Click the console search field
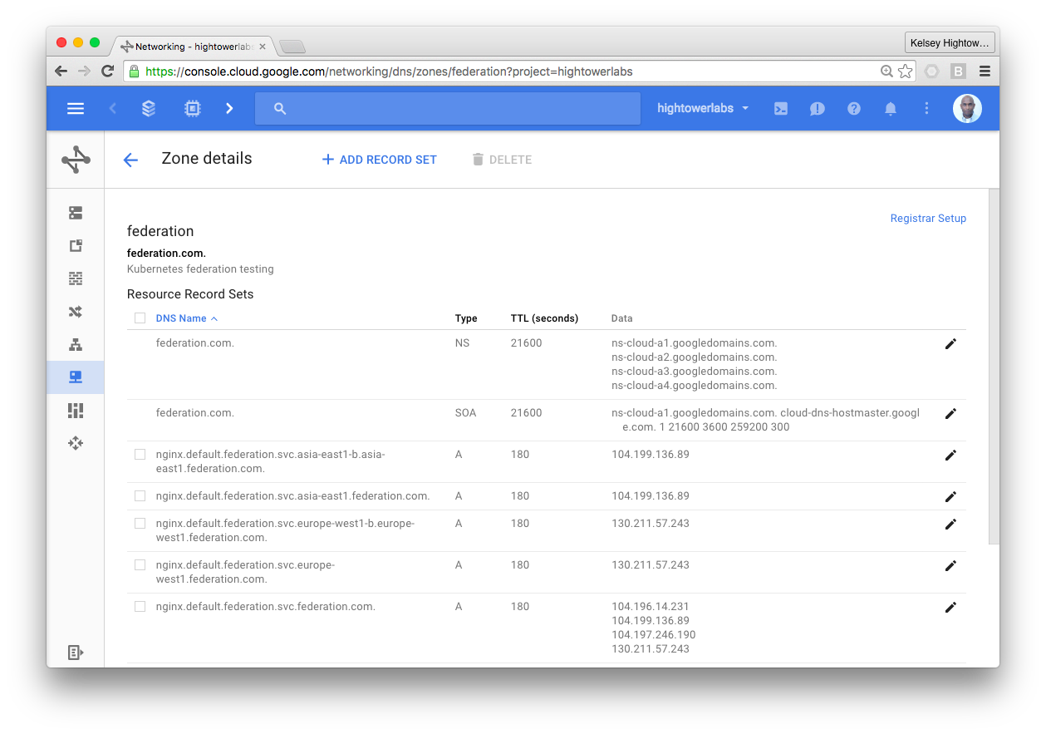Image resolution: width=1046 pixels, height=734 pixels. point(448,108)
